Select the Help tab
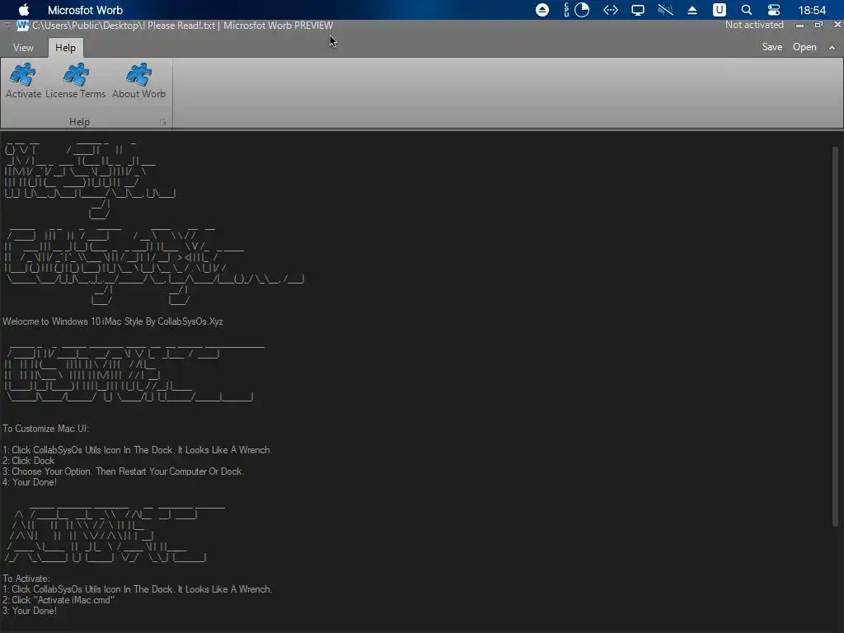The image size is (844, 633). (x=66, y=47)
